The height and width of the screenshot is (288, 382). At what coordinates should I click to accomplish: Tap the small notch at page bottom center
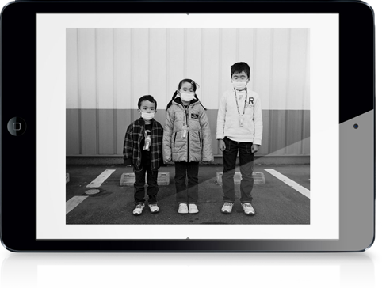point(188,238)
